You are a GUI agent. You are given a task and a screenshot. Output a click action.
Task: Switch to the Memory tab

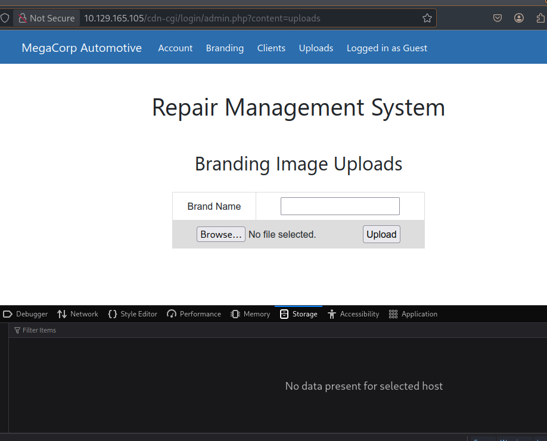click(x=250, y=314)
